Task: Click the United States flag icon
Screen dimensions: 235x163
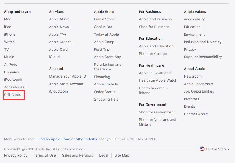Action: coord(202,149)
